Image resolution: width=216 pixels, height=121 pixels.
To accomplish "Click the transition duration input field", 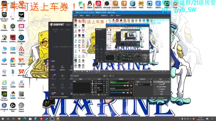I will [144, 85].
